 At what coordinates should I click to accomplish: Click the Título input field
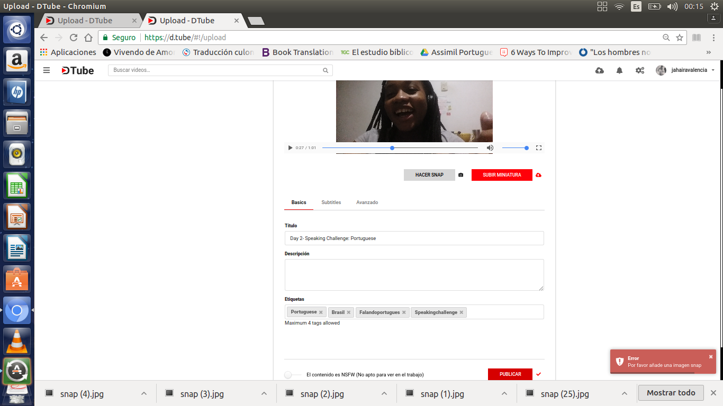coord(414,238)
